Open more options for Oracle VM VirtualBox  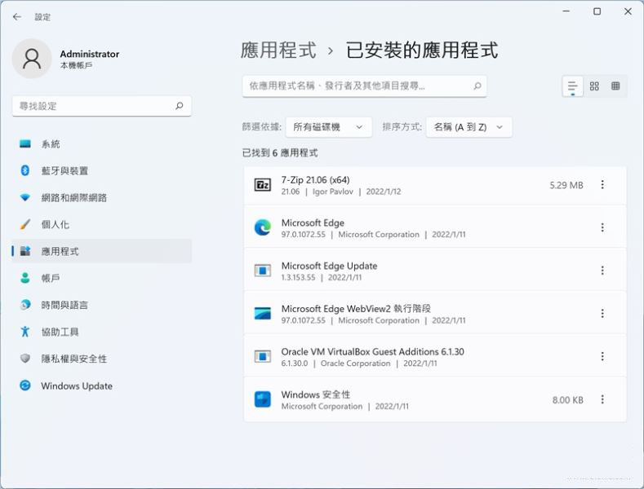pos(602,357)
